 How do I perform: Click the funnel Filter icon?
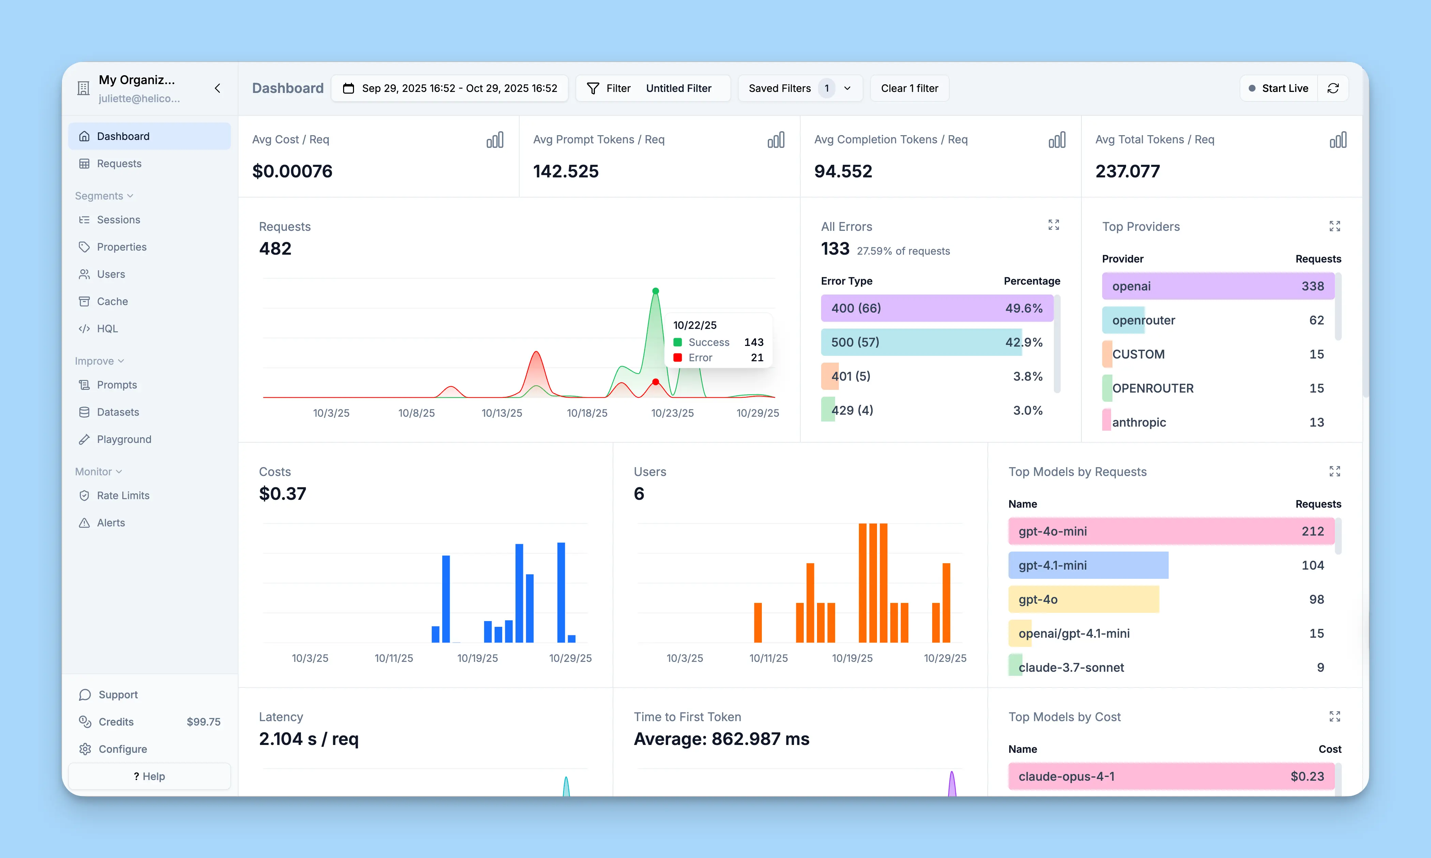593,88
